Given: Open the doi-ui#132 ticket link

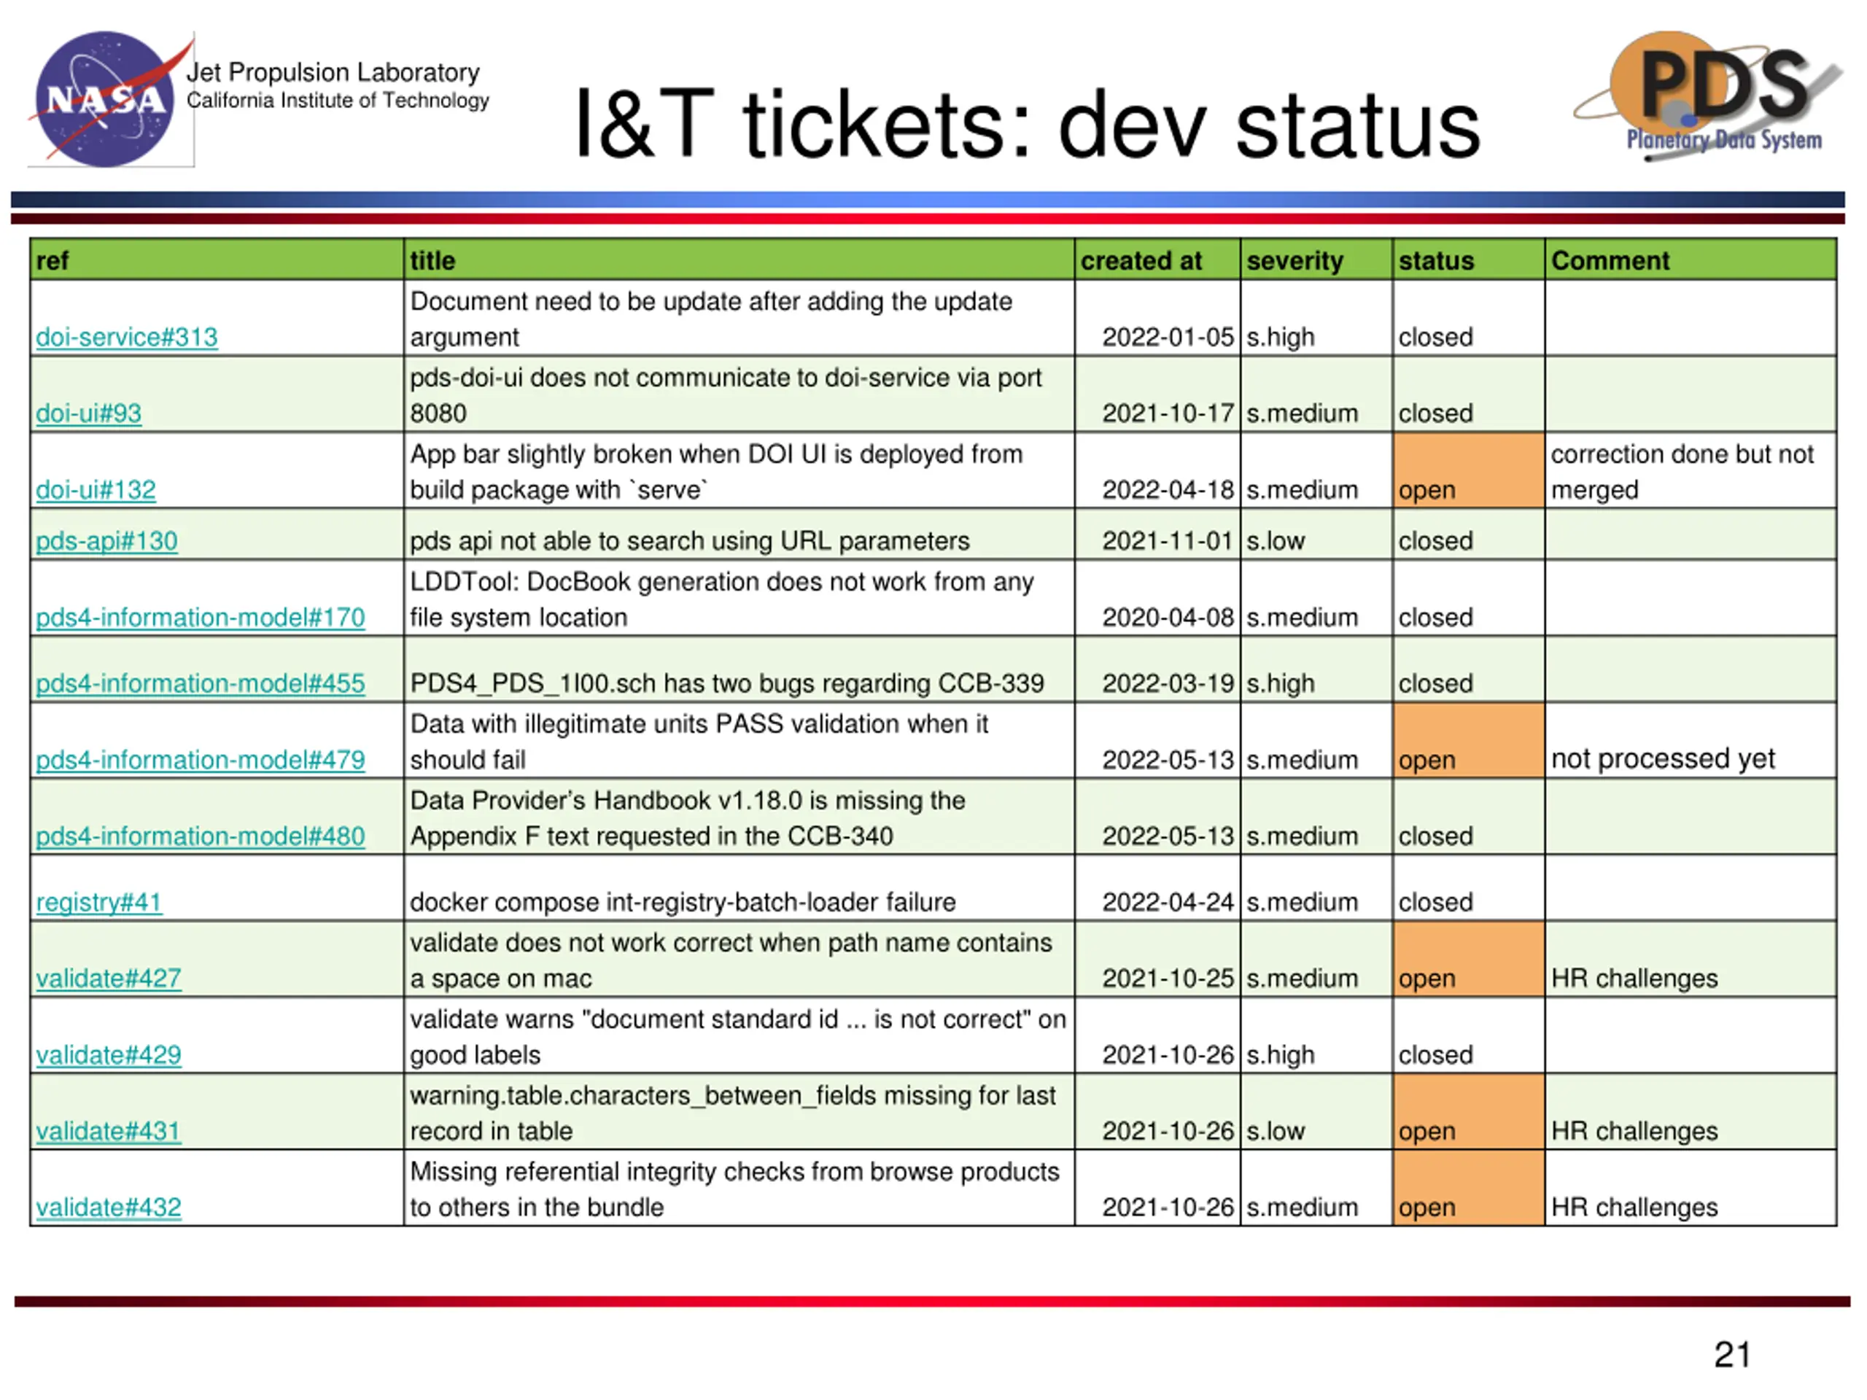Looking at the screenshot, I should (96, 489).
